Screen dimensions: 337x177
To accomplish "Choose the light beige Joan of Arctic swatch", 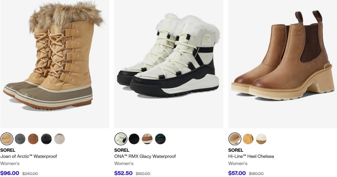I will point(60,139).
